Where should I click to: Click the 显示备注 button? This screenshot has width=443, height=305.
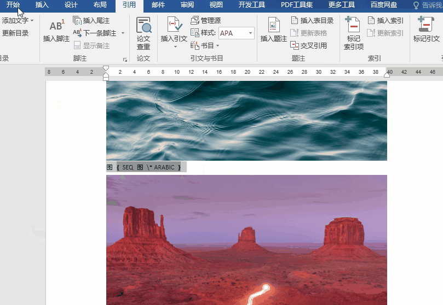click(91, 45)
